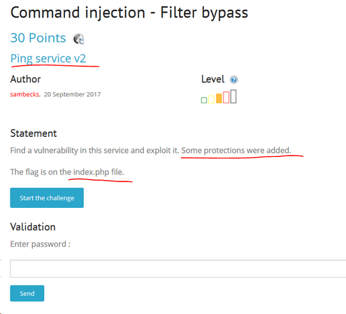The image size is (346, 314).
Task: Click the Validation section heading
Action: (33, 227)
